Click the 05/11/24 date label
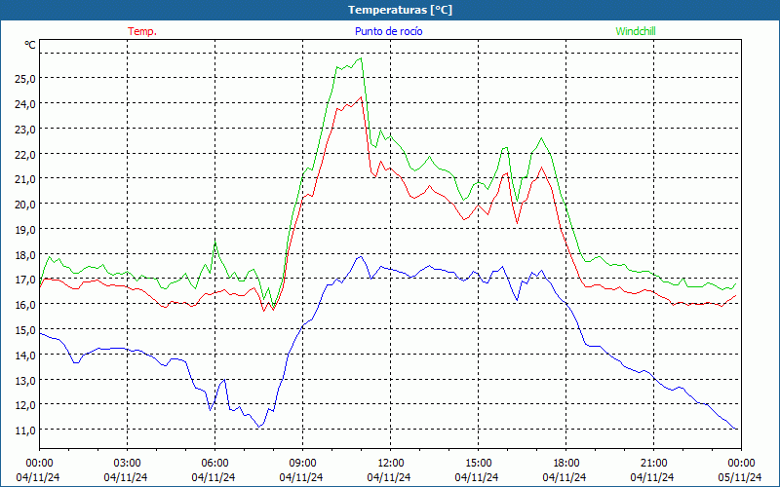This screenshot has height=487, width=780. tap(741, 477)
